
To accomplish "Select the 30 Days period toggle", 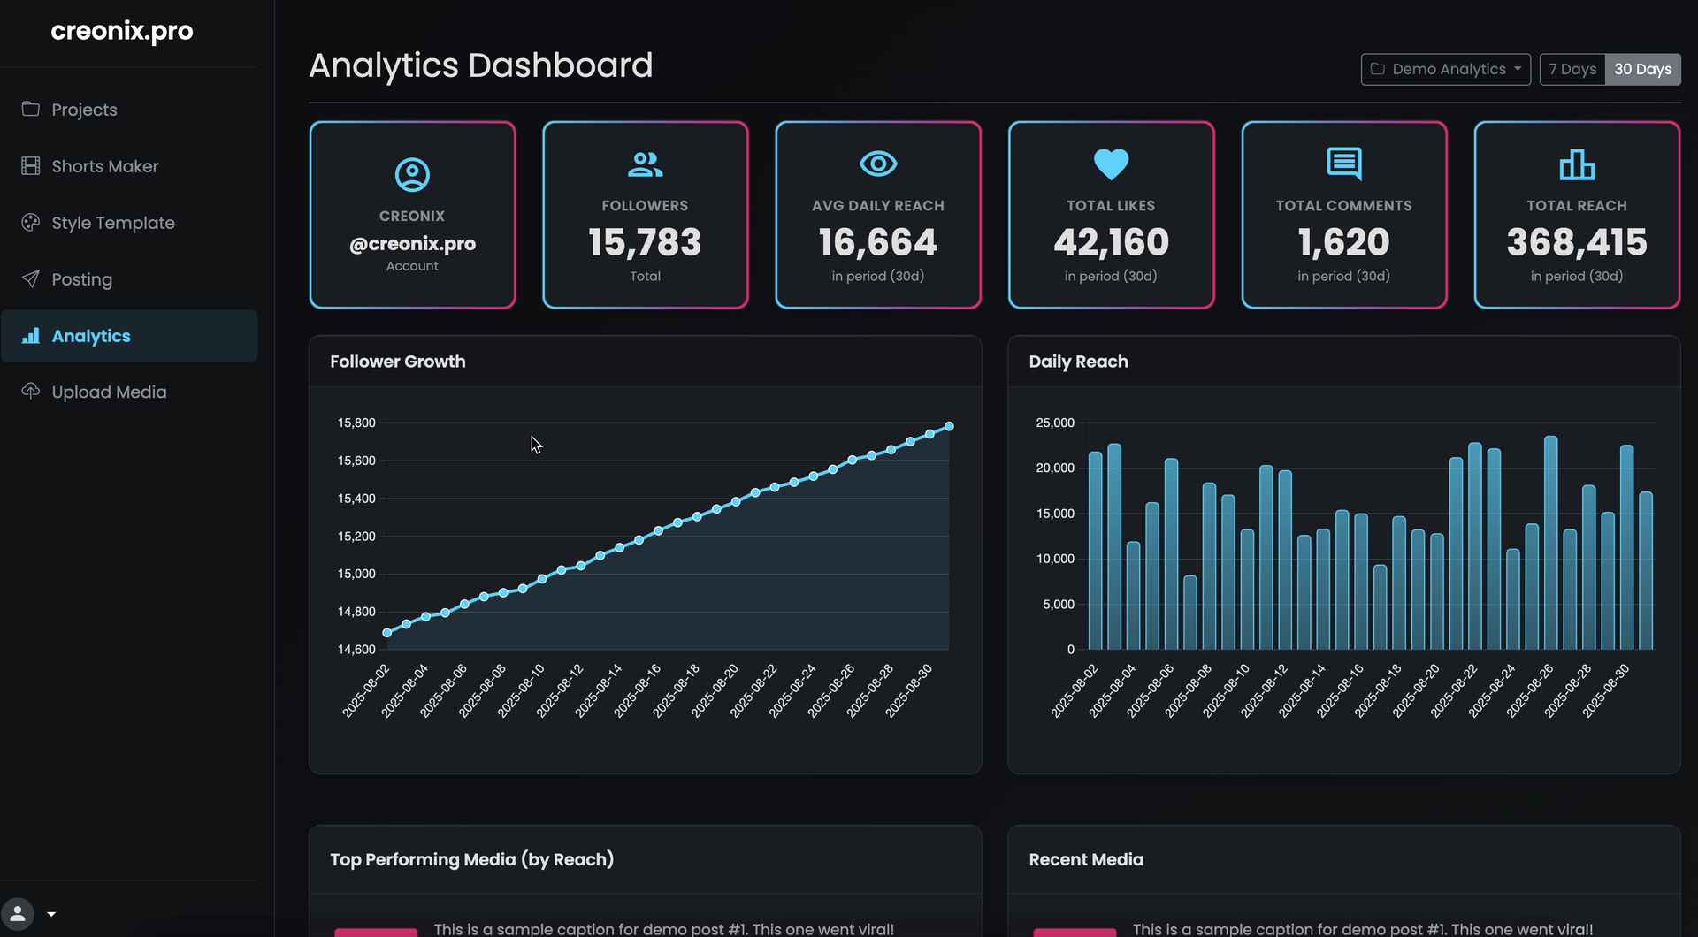I will 1642,69.
